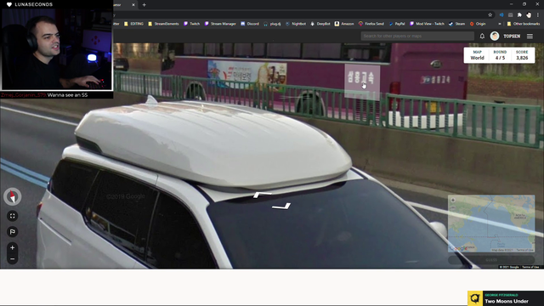
Task: Zoom in on the guess minimap
Action: tap(453, 201)
